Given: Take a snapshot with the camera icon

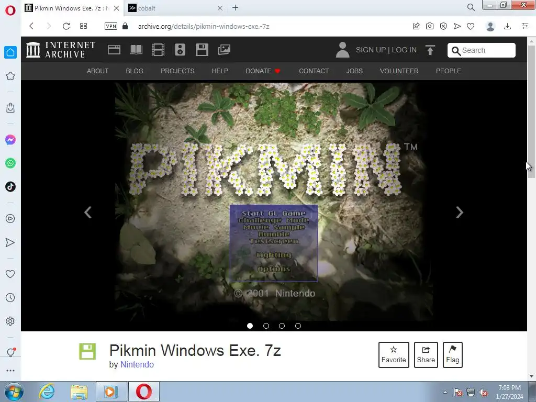Looking at the screenshot, I should click(430, 26).
